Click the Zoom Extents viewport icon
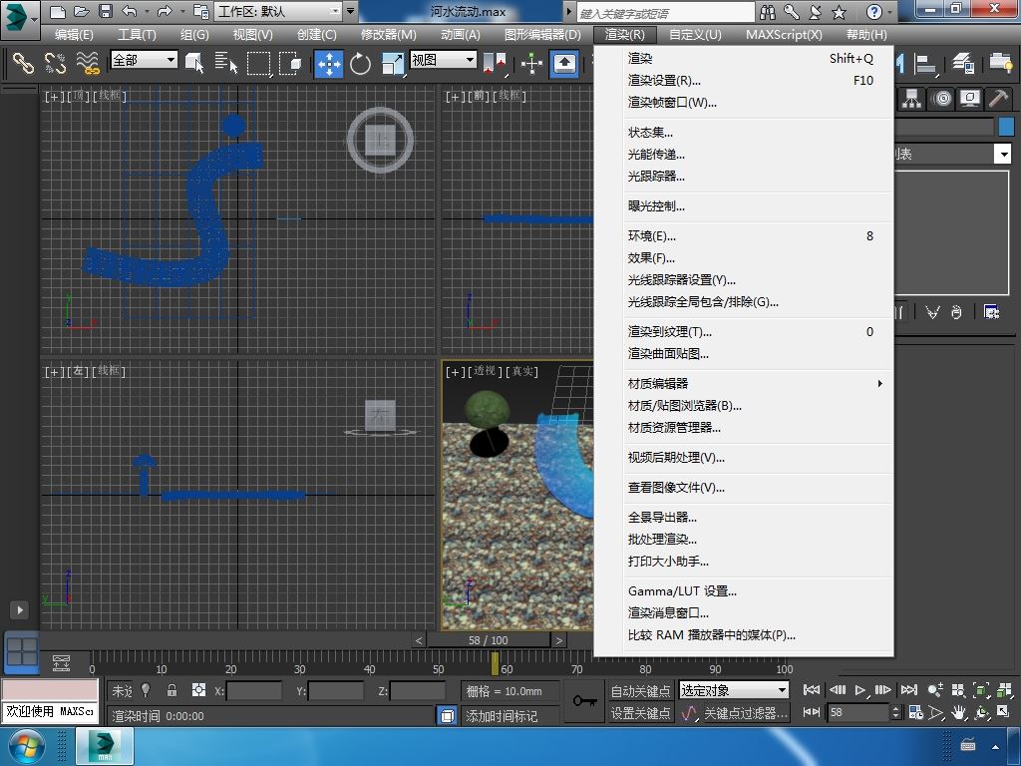This screenshot has width=1021, height=766. (981, 690)
